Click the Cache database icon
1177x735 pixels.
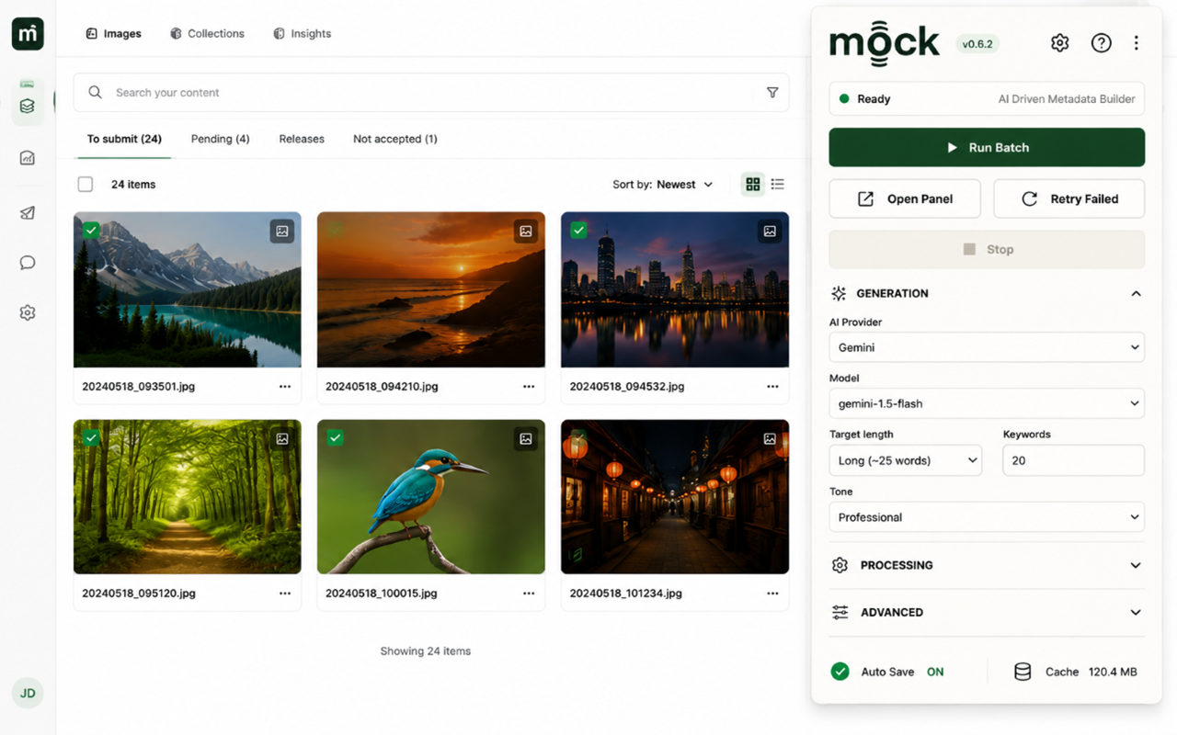(1023, 672)
